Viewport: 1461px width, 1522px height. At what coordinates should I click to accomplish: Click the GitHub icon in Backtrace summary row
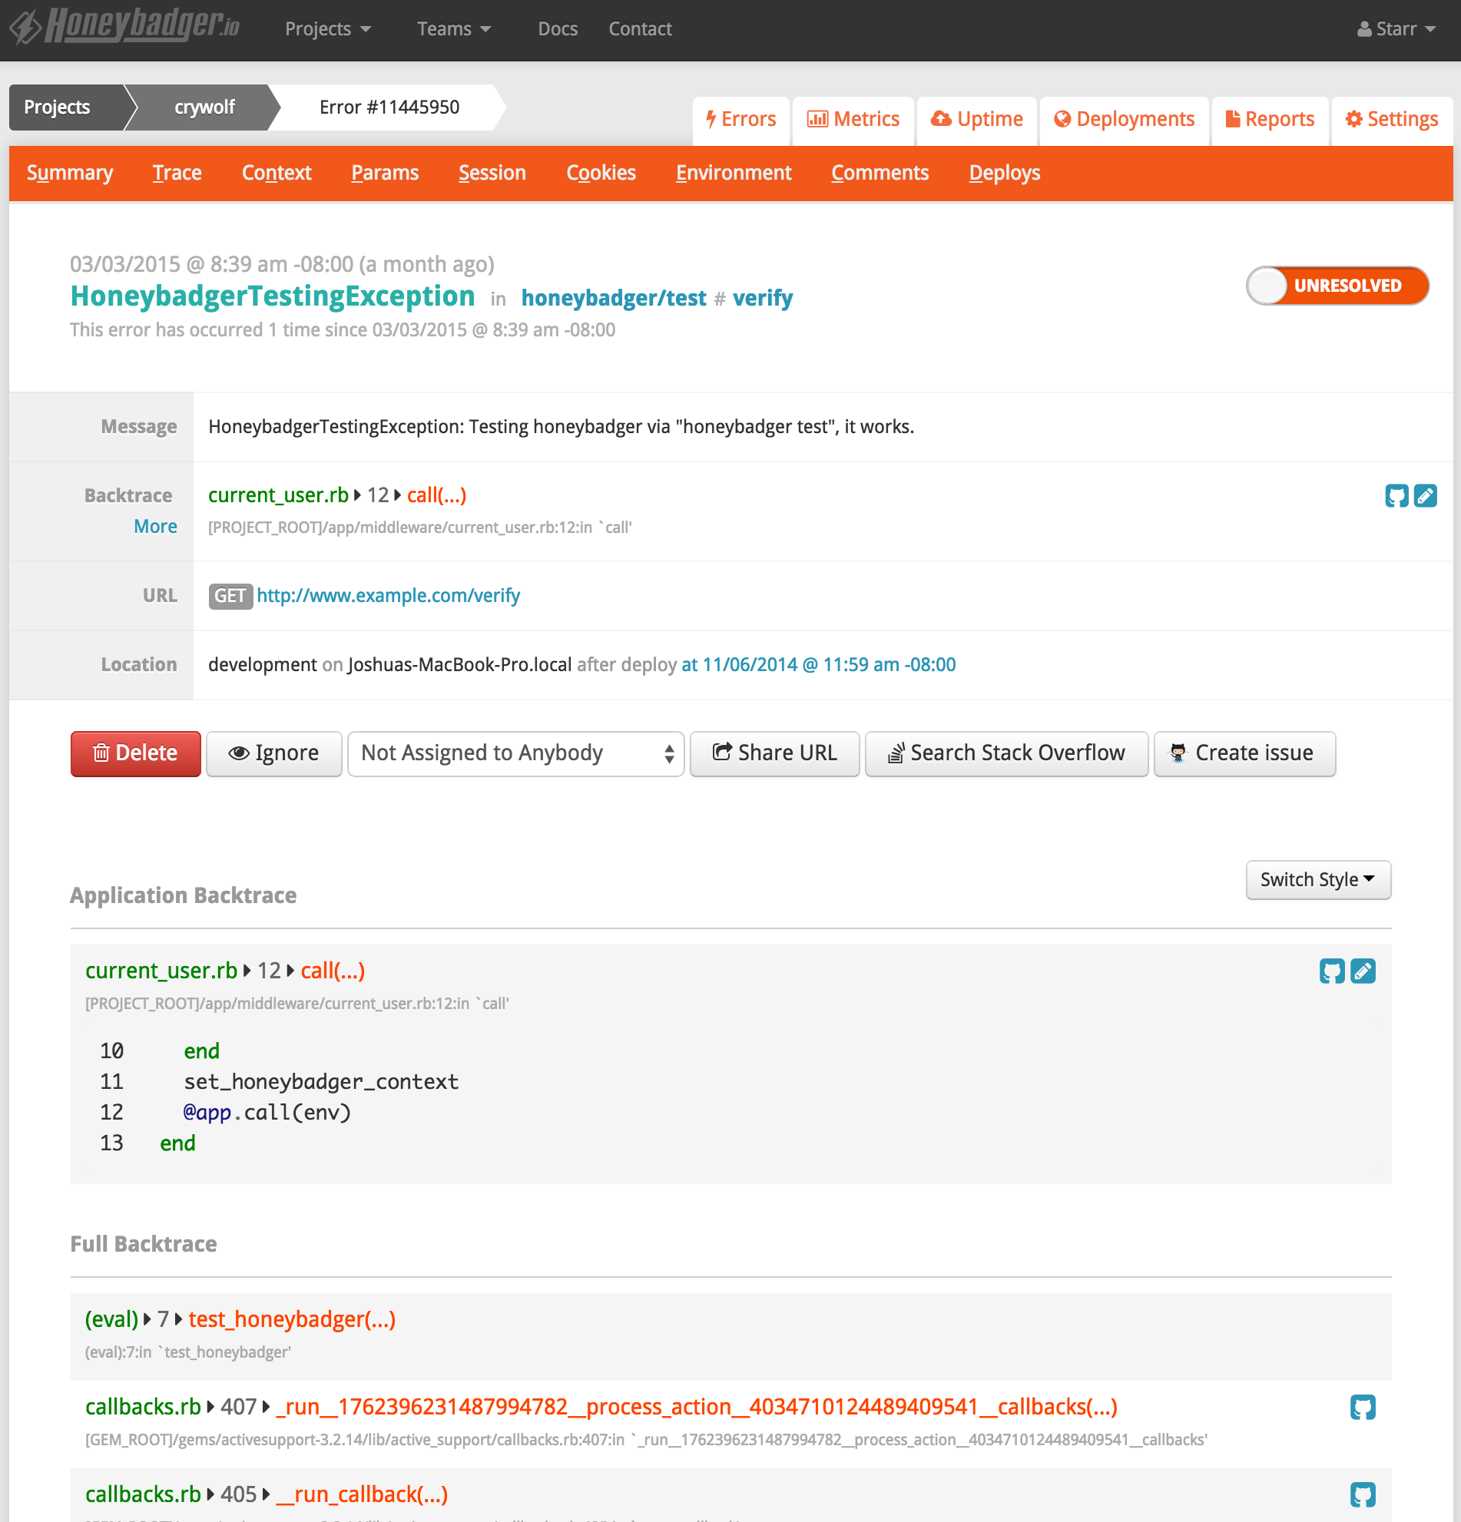1396,495
